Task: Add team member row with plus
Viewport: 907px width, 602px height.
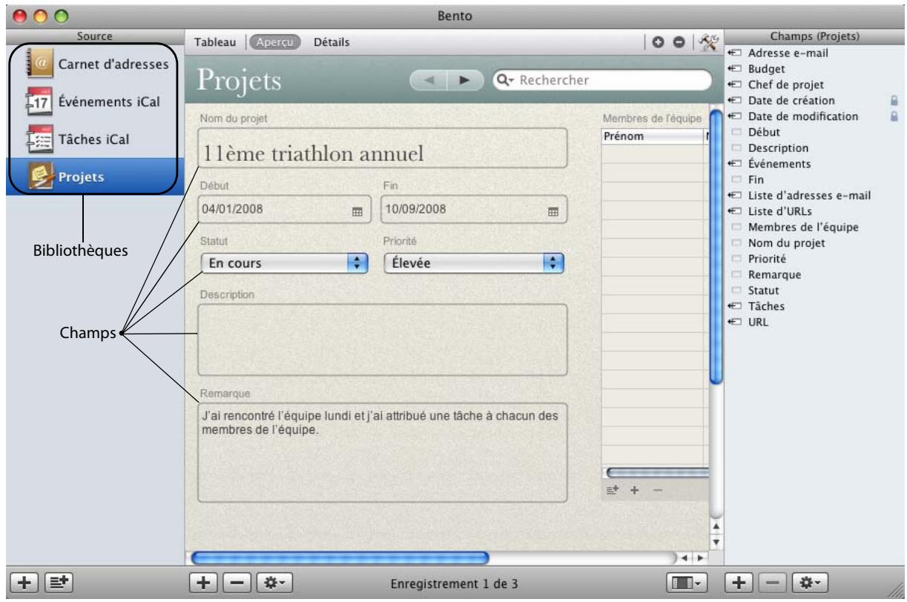Action: click(x=635, y=491)
